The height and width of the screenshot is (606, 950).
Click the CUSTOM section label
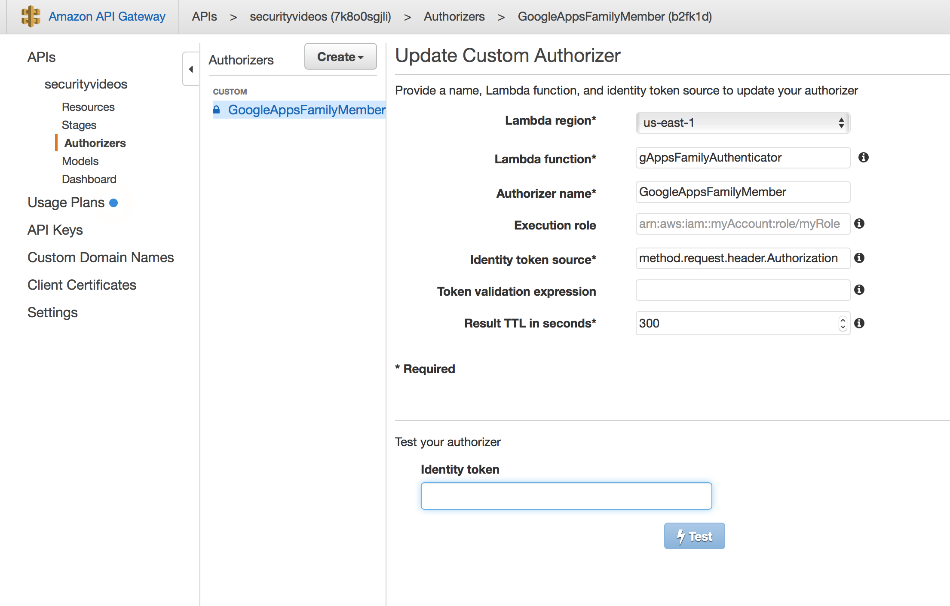(230, 92)
